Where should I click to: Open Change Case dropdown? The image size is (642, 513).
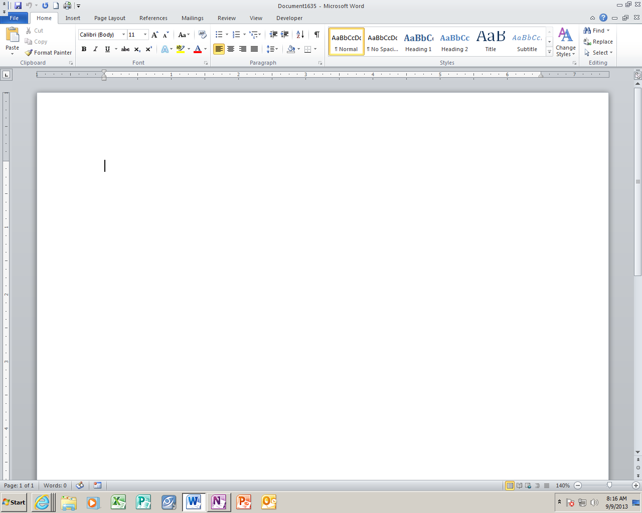(x=184, y=35)
